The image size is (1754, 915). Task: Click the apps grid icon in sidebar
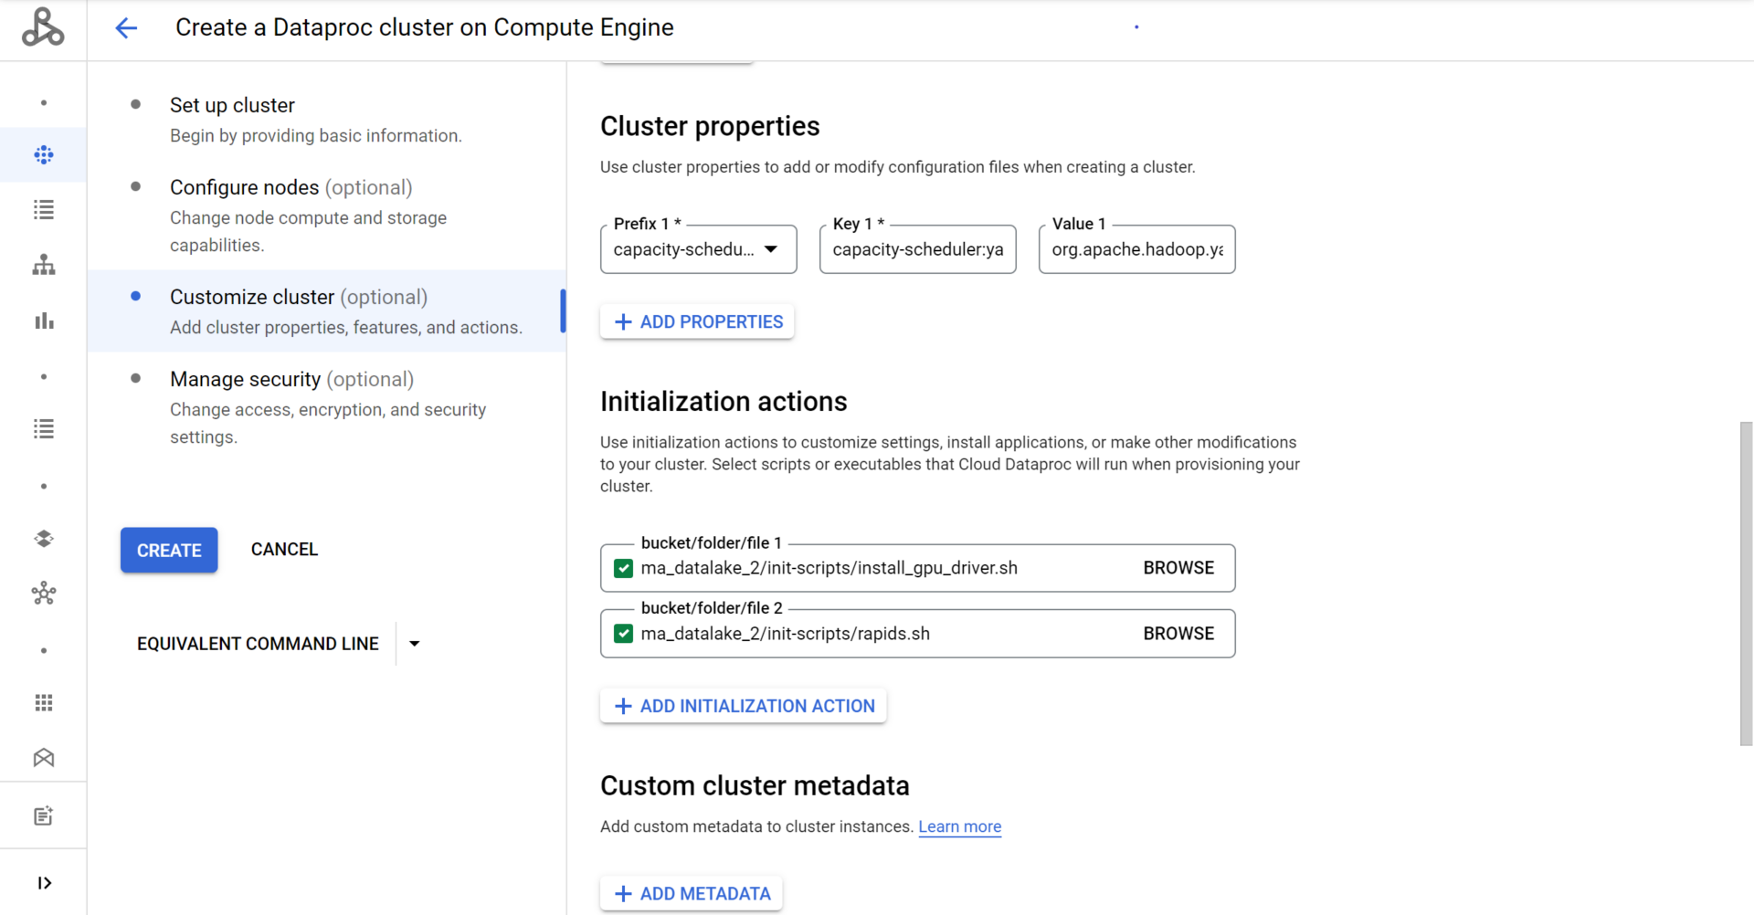[43, 701]
